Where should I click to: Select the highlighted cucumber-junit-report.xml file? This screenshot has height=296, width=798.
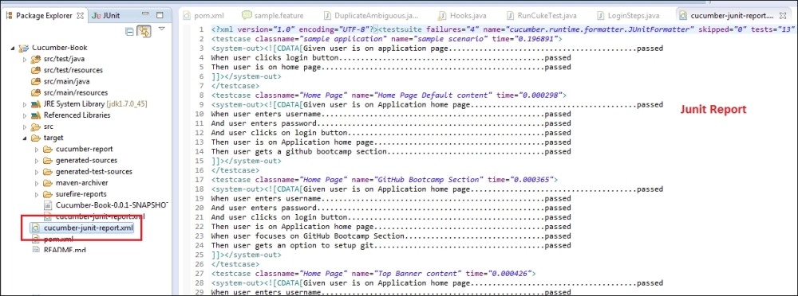(83, 228)
